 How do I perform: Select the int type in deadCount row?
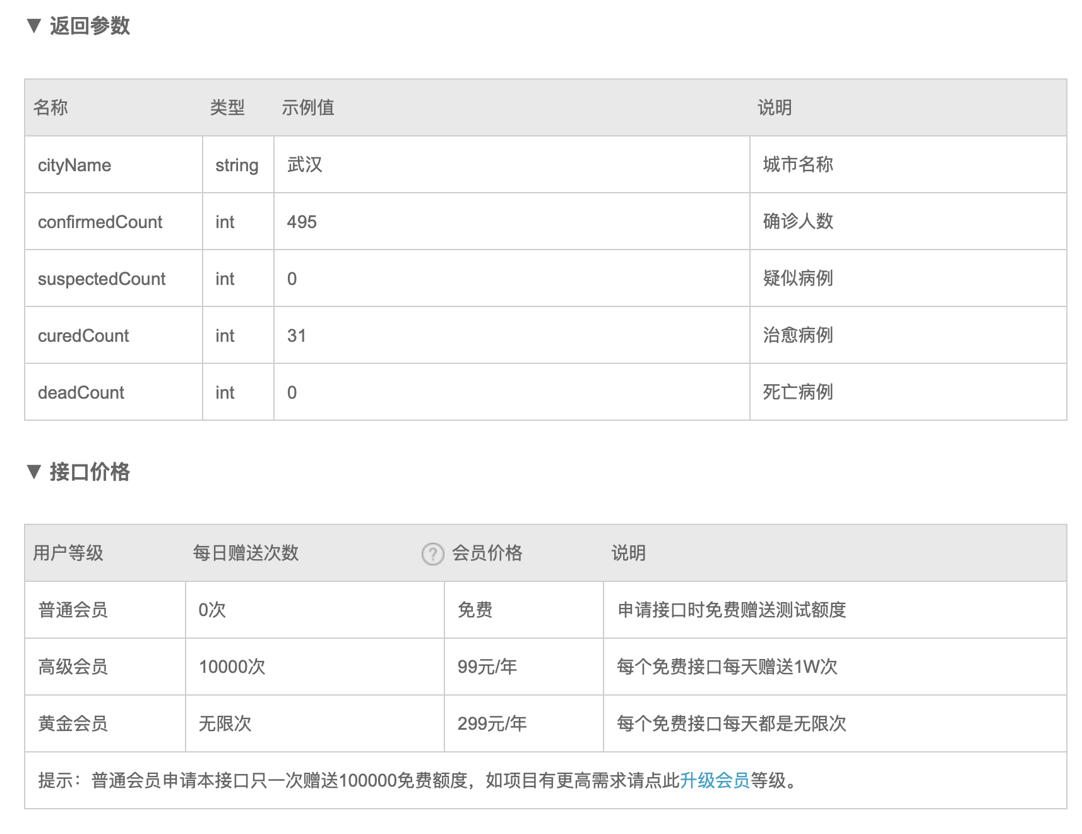click(225, 392)
